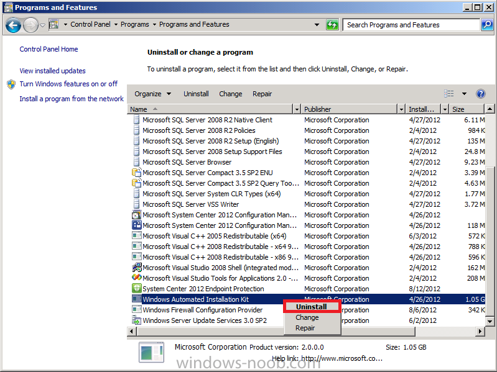Open the Installed On column filter dropdown
Screen dimensions: 497x372
(445, 109)
